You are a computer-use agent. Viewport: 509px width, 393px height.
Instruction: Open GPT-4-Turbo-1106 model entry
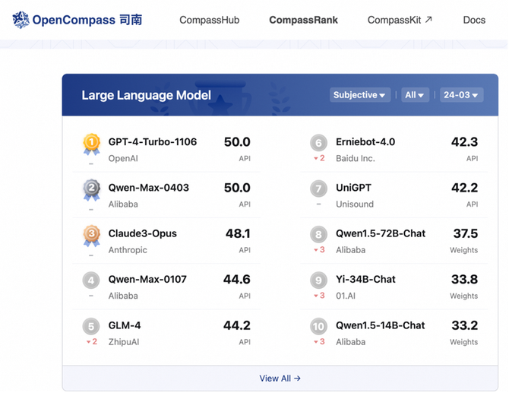tap(152, 142)
